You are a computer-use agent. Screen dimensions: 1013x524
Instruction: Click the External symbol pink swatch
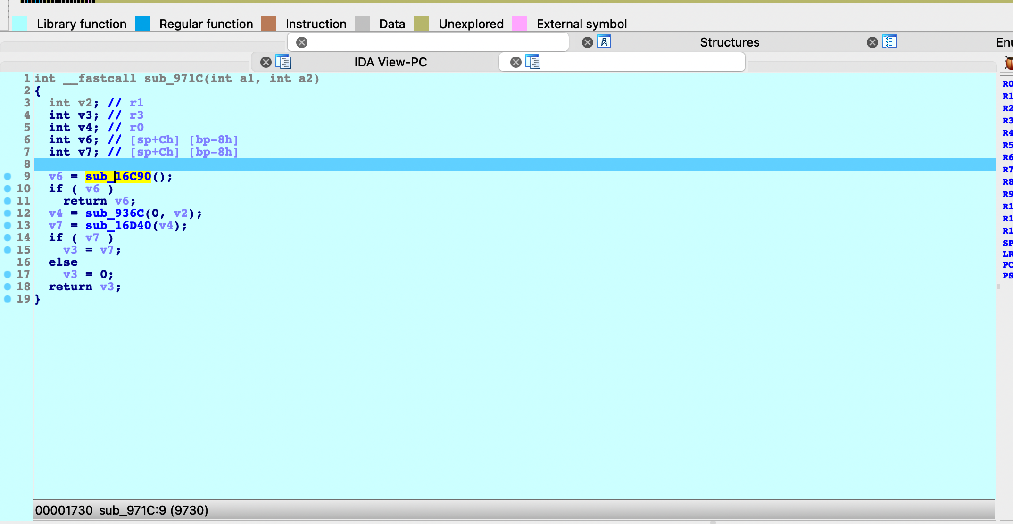520,24
